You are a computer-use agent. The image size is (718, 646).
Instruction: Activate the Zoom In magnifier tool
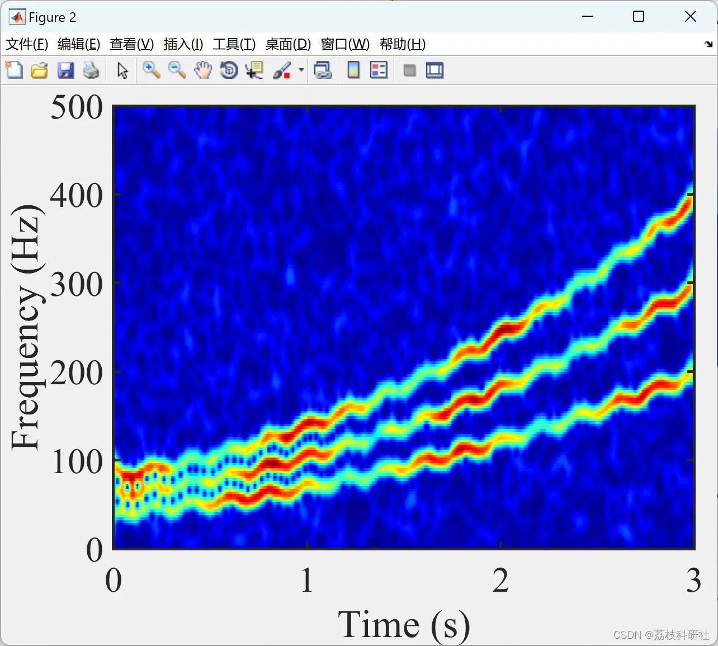tap(151, 70)
